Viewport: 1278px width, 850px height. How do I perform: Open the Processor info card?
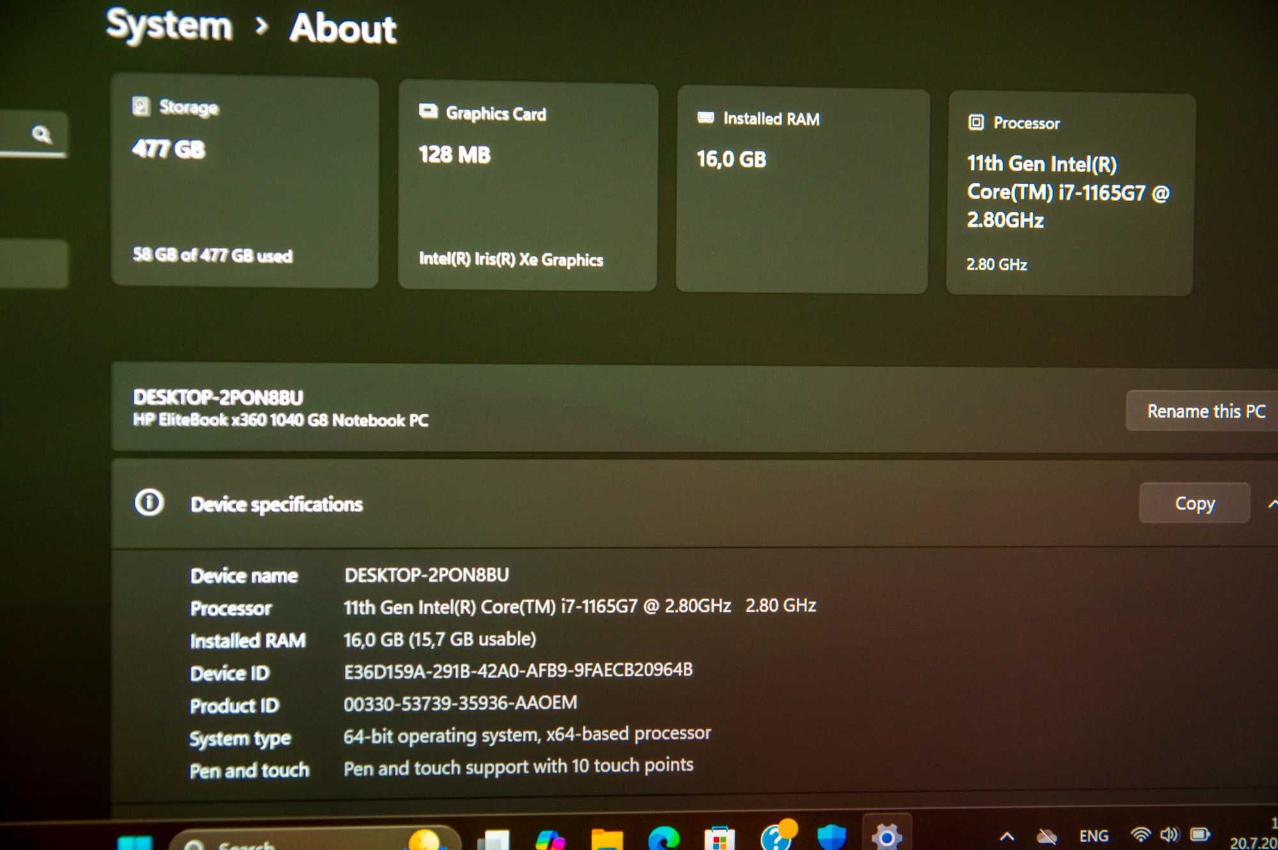[1070, 194]
